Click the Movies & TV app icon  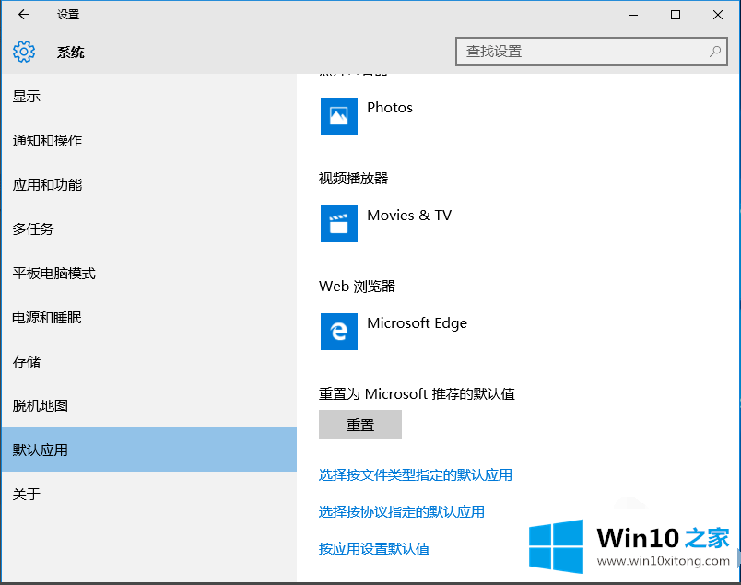pyautogui.click(x=339, y=224)
